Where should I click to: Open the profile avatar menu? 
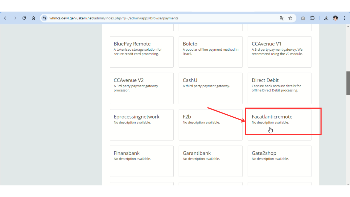coord(336,18)
